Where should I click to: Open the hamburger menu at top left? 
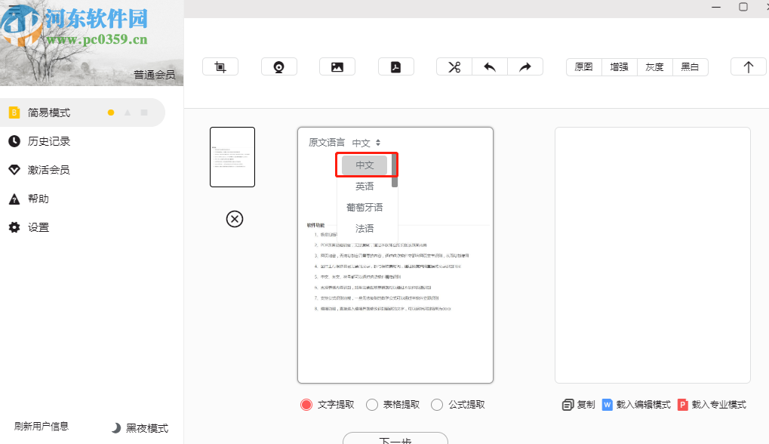tap(14, 10)
